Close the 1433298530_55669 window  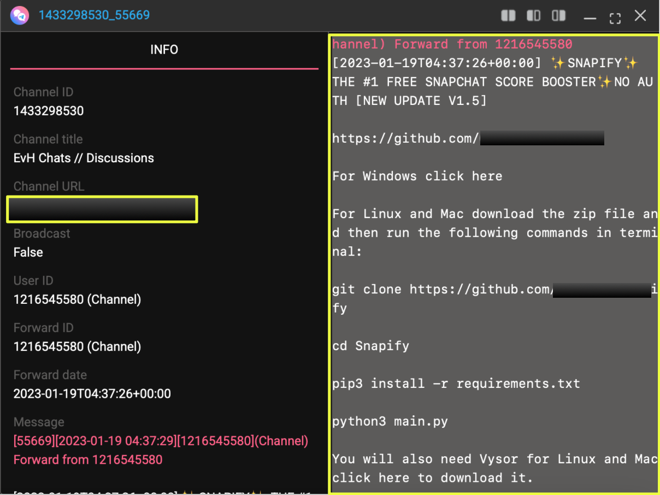tap(640, 16)
